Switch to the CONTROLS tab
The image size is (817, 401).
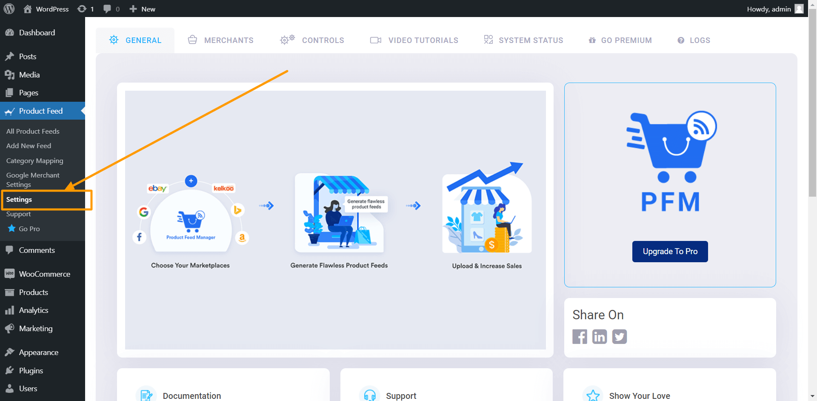point(312,40)
